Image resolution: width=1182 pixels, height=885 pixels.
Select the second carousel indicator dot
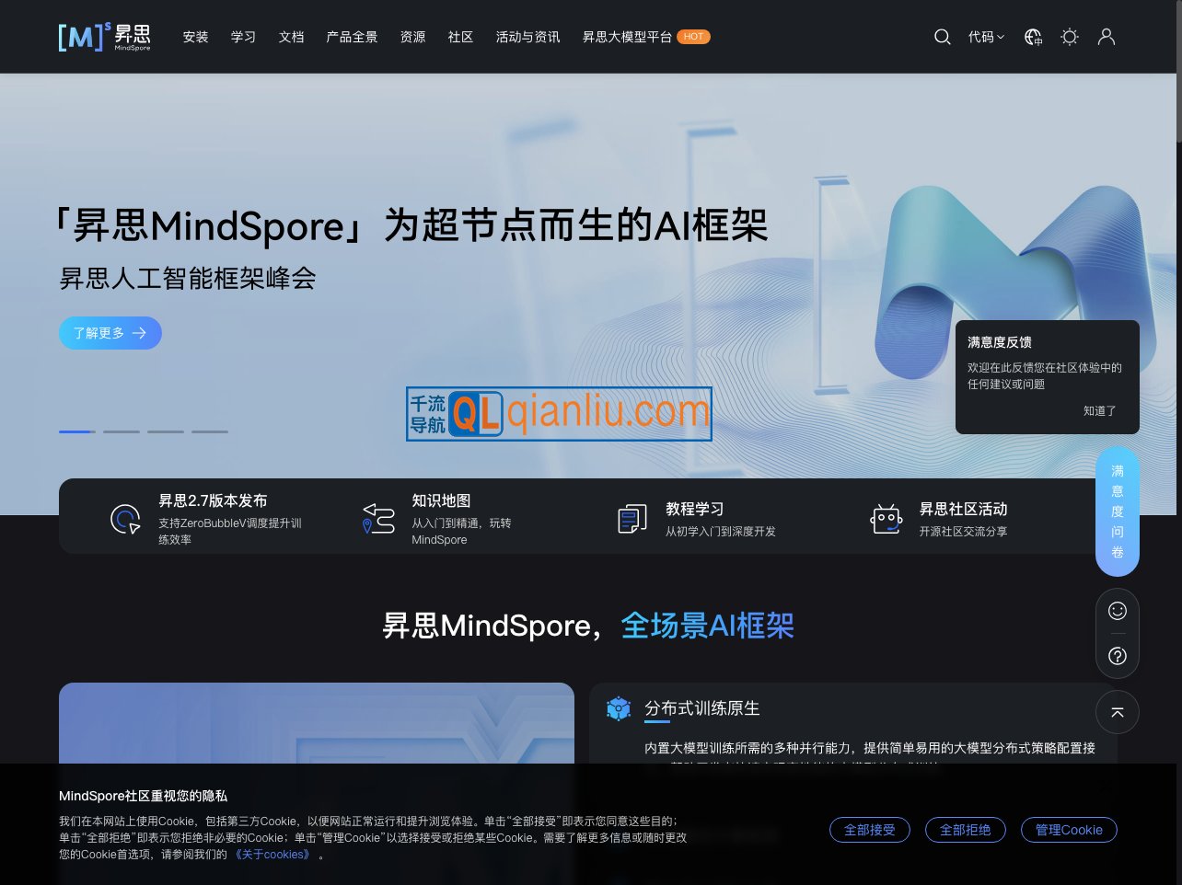click(x=122, y=431)
